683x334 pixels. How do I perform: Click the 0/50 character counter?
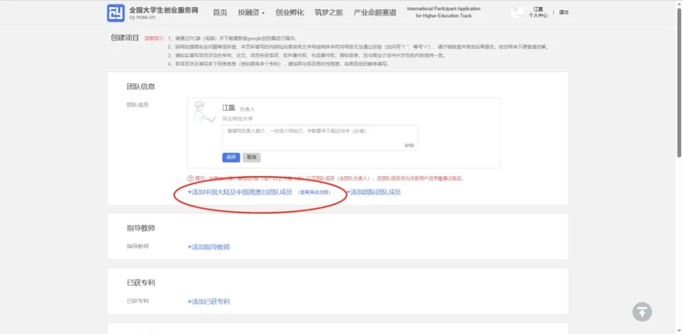[x=409, y=146]
